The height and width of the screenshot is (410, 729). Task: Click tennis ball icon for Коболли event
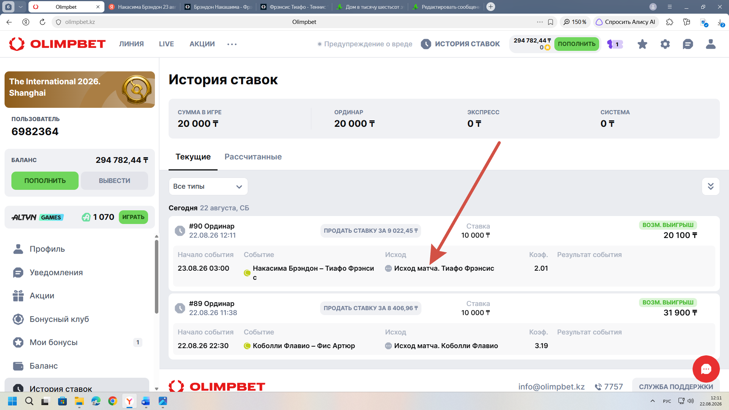(x=247, y=346)
